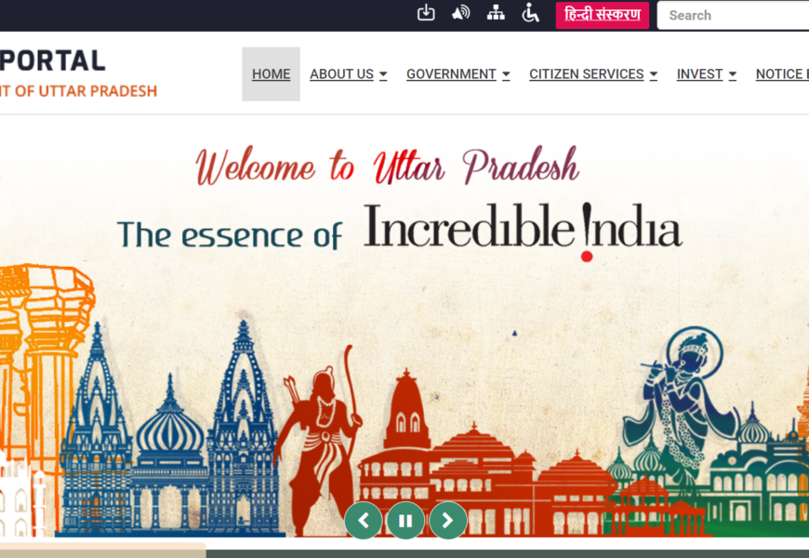This screenshot has height=558, width=809.
Task: Expand the INVEST menu
Action: click(x=707, y=74)
